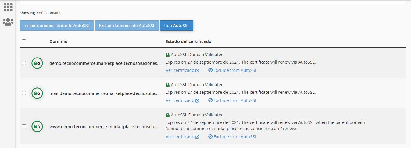Open Ver certificado link for mail.demo domain
Image resolution: width=411 pixels, height=148 pixels.
coord(182,100)
